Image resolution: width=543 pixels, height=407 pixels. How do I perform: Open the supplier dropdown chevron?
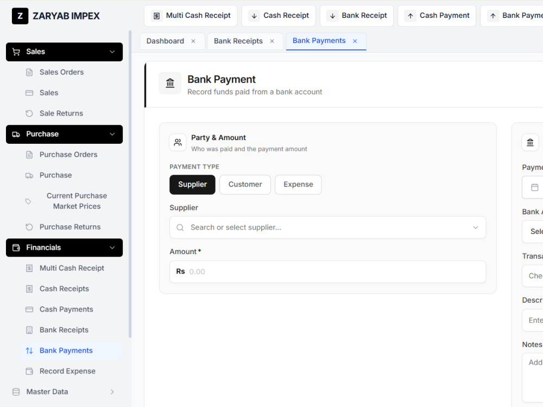(476, 227)
